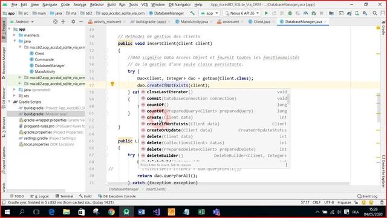Collapse the app module tree node
Screen dimensions: 387x218
tap(10, 29)
